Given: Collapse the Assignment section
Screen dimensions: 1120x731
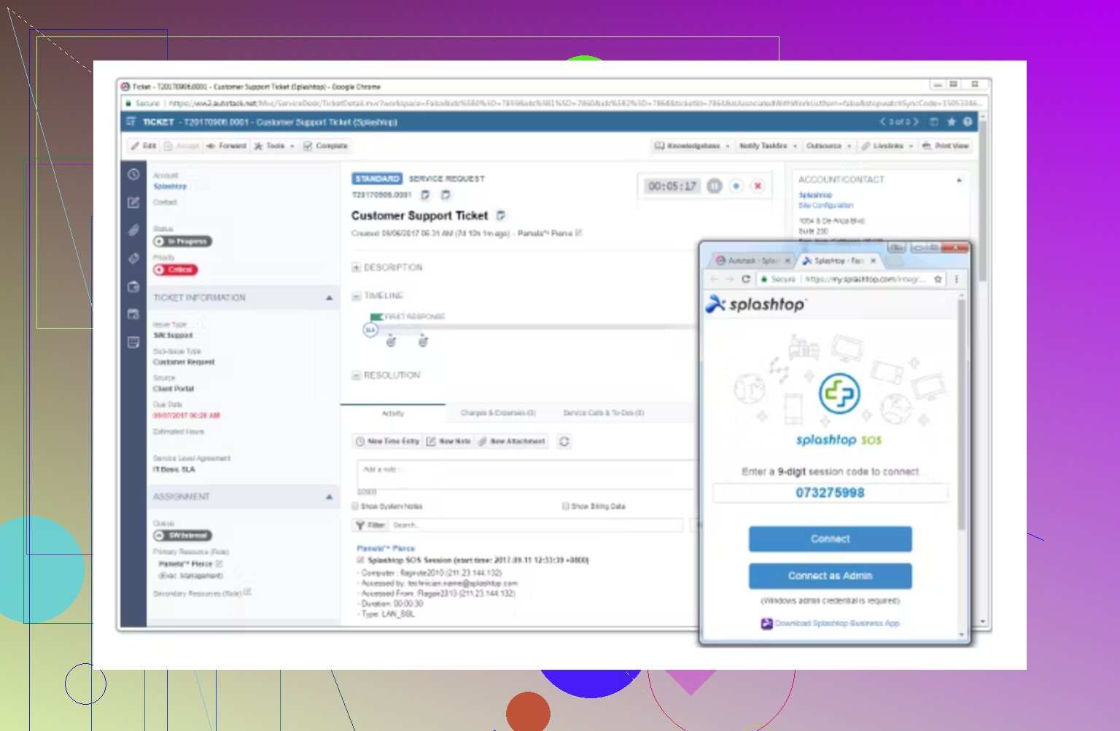Looking at the screenshot, I should (x=329, y=497).
